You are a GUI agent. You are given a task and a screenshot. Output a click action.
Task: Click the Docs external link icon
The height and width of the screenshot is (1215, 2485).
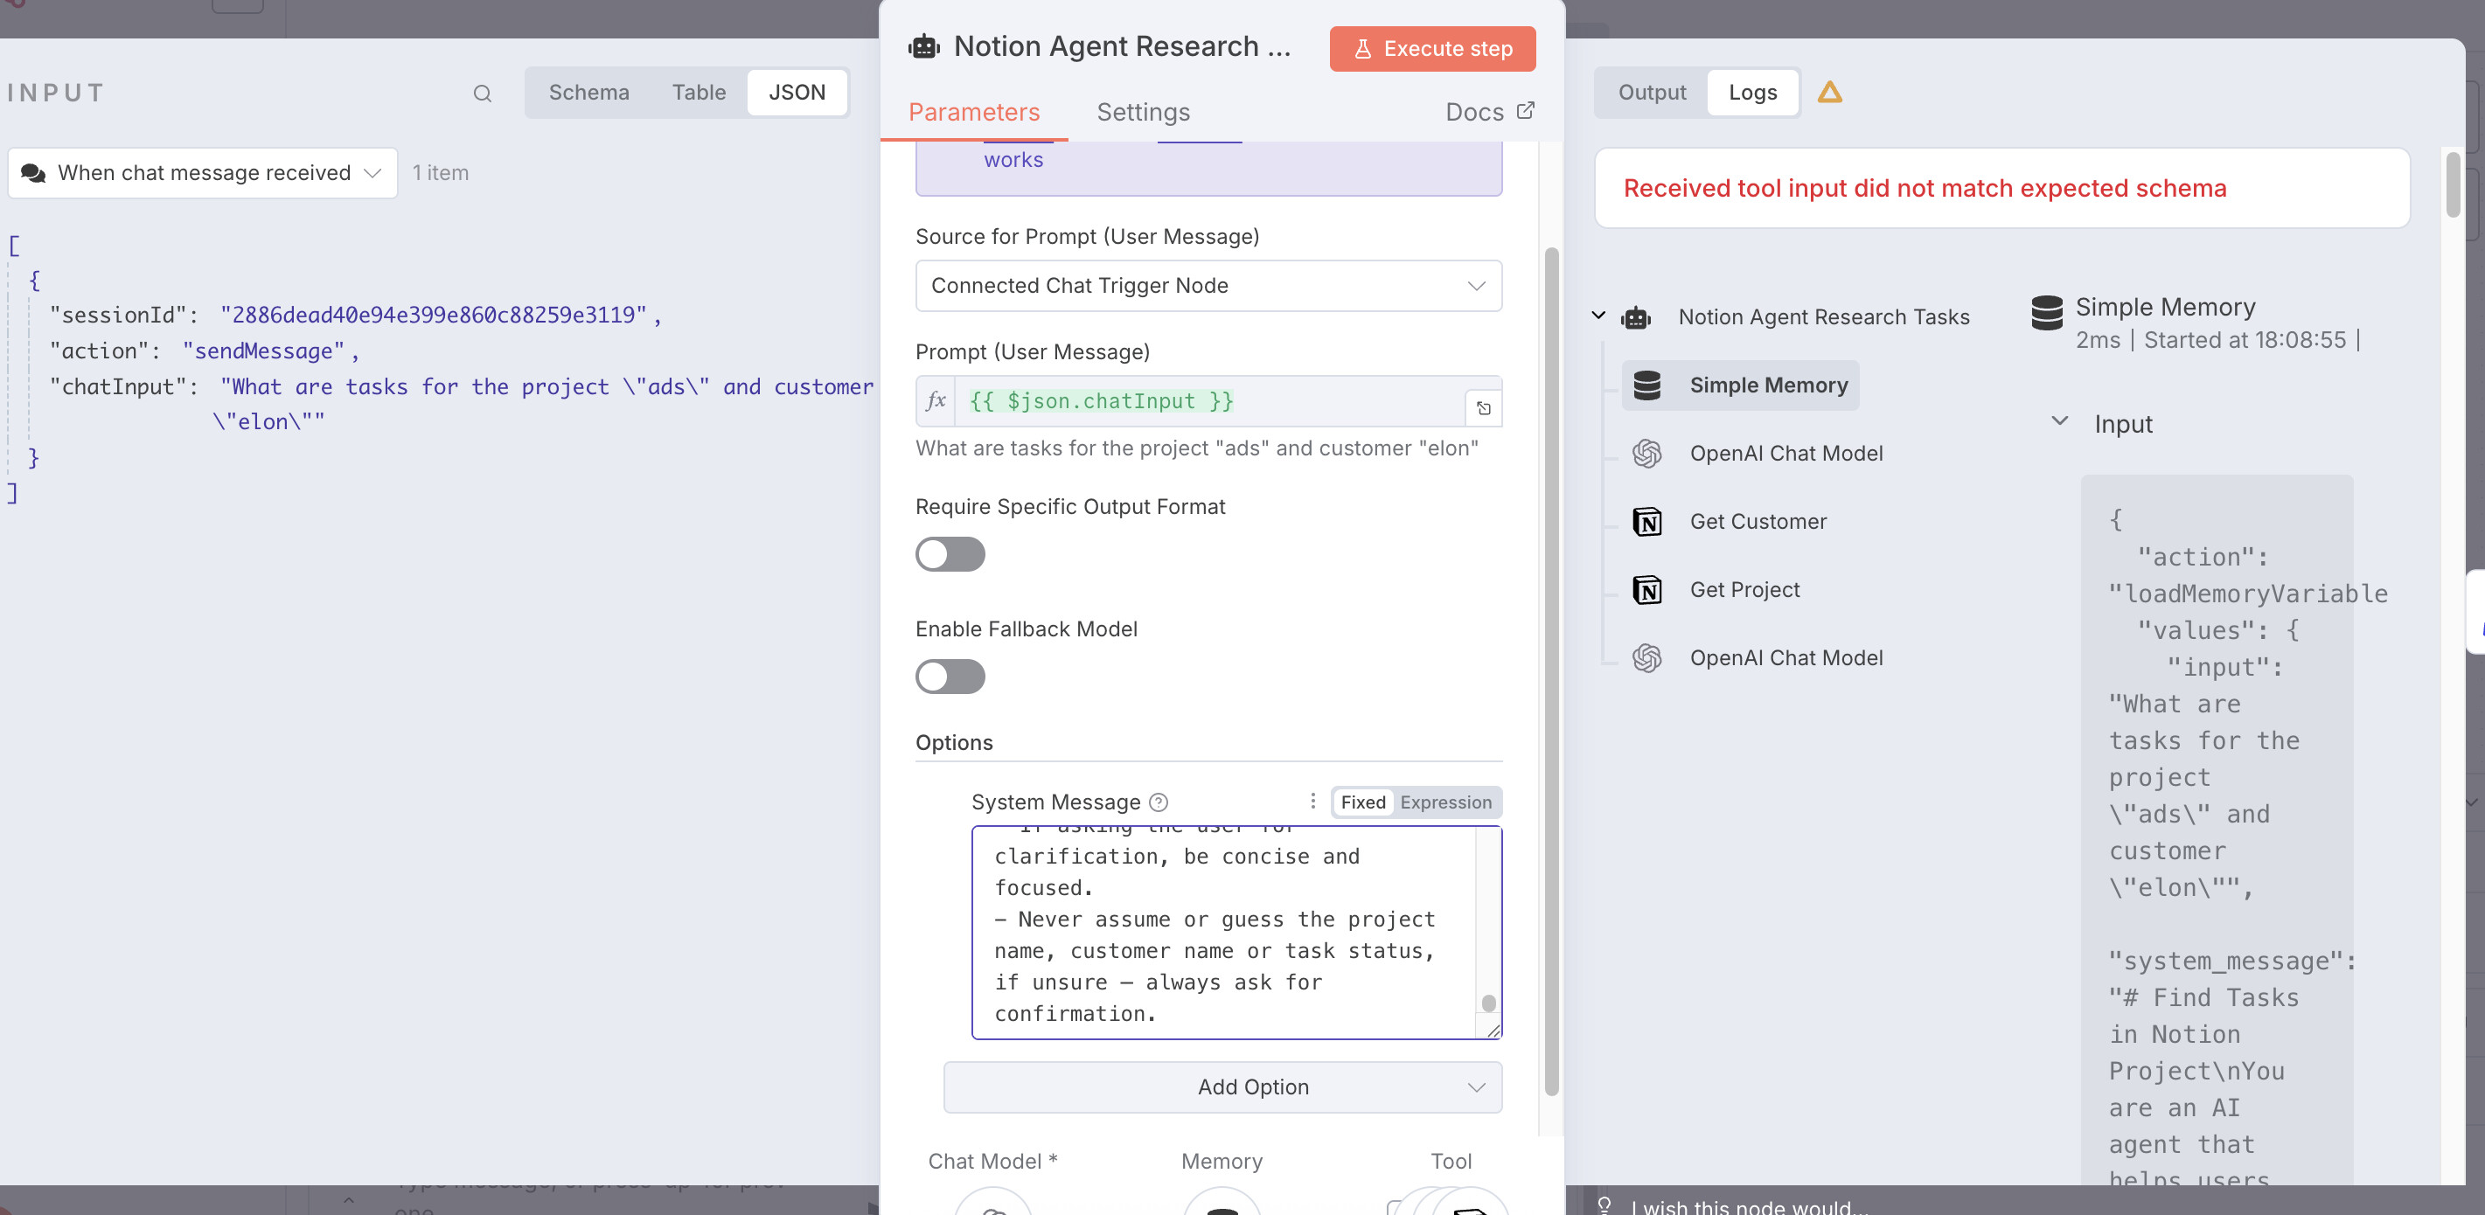(x=1525, y=111)
